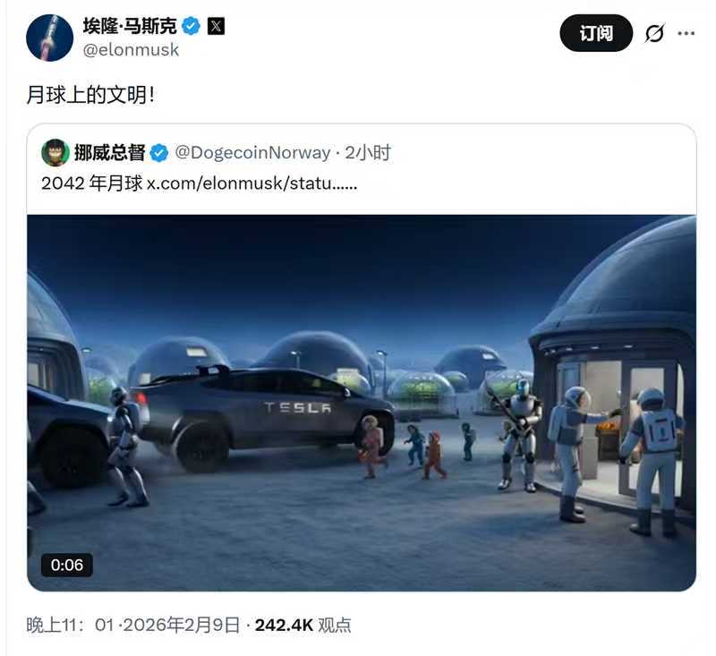Open the @elonmusk handle link
The width and height of the screenshot is (716, 656).
(x=131, y=50)
